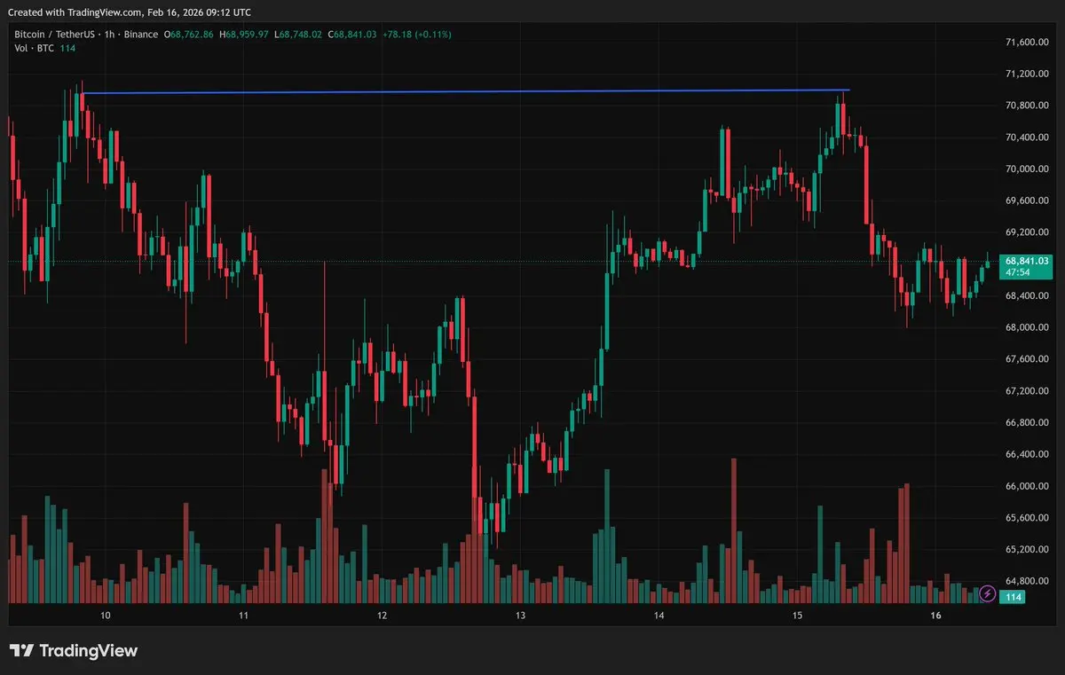1065x675 pixels.
Task: Click the 47:54 candle countdown timer
Action: coord(1016,273)
